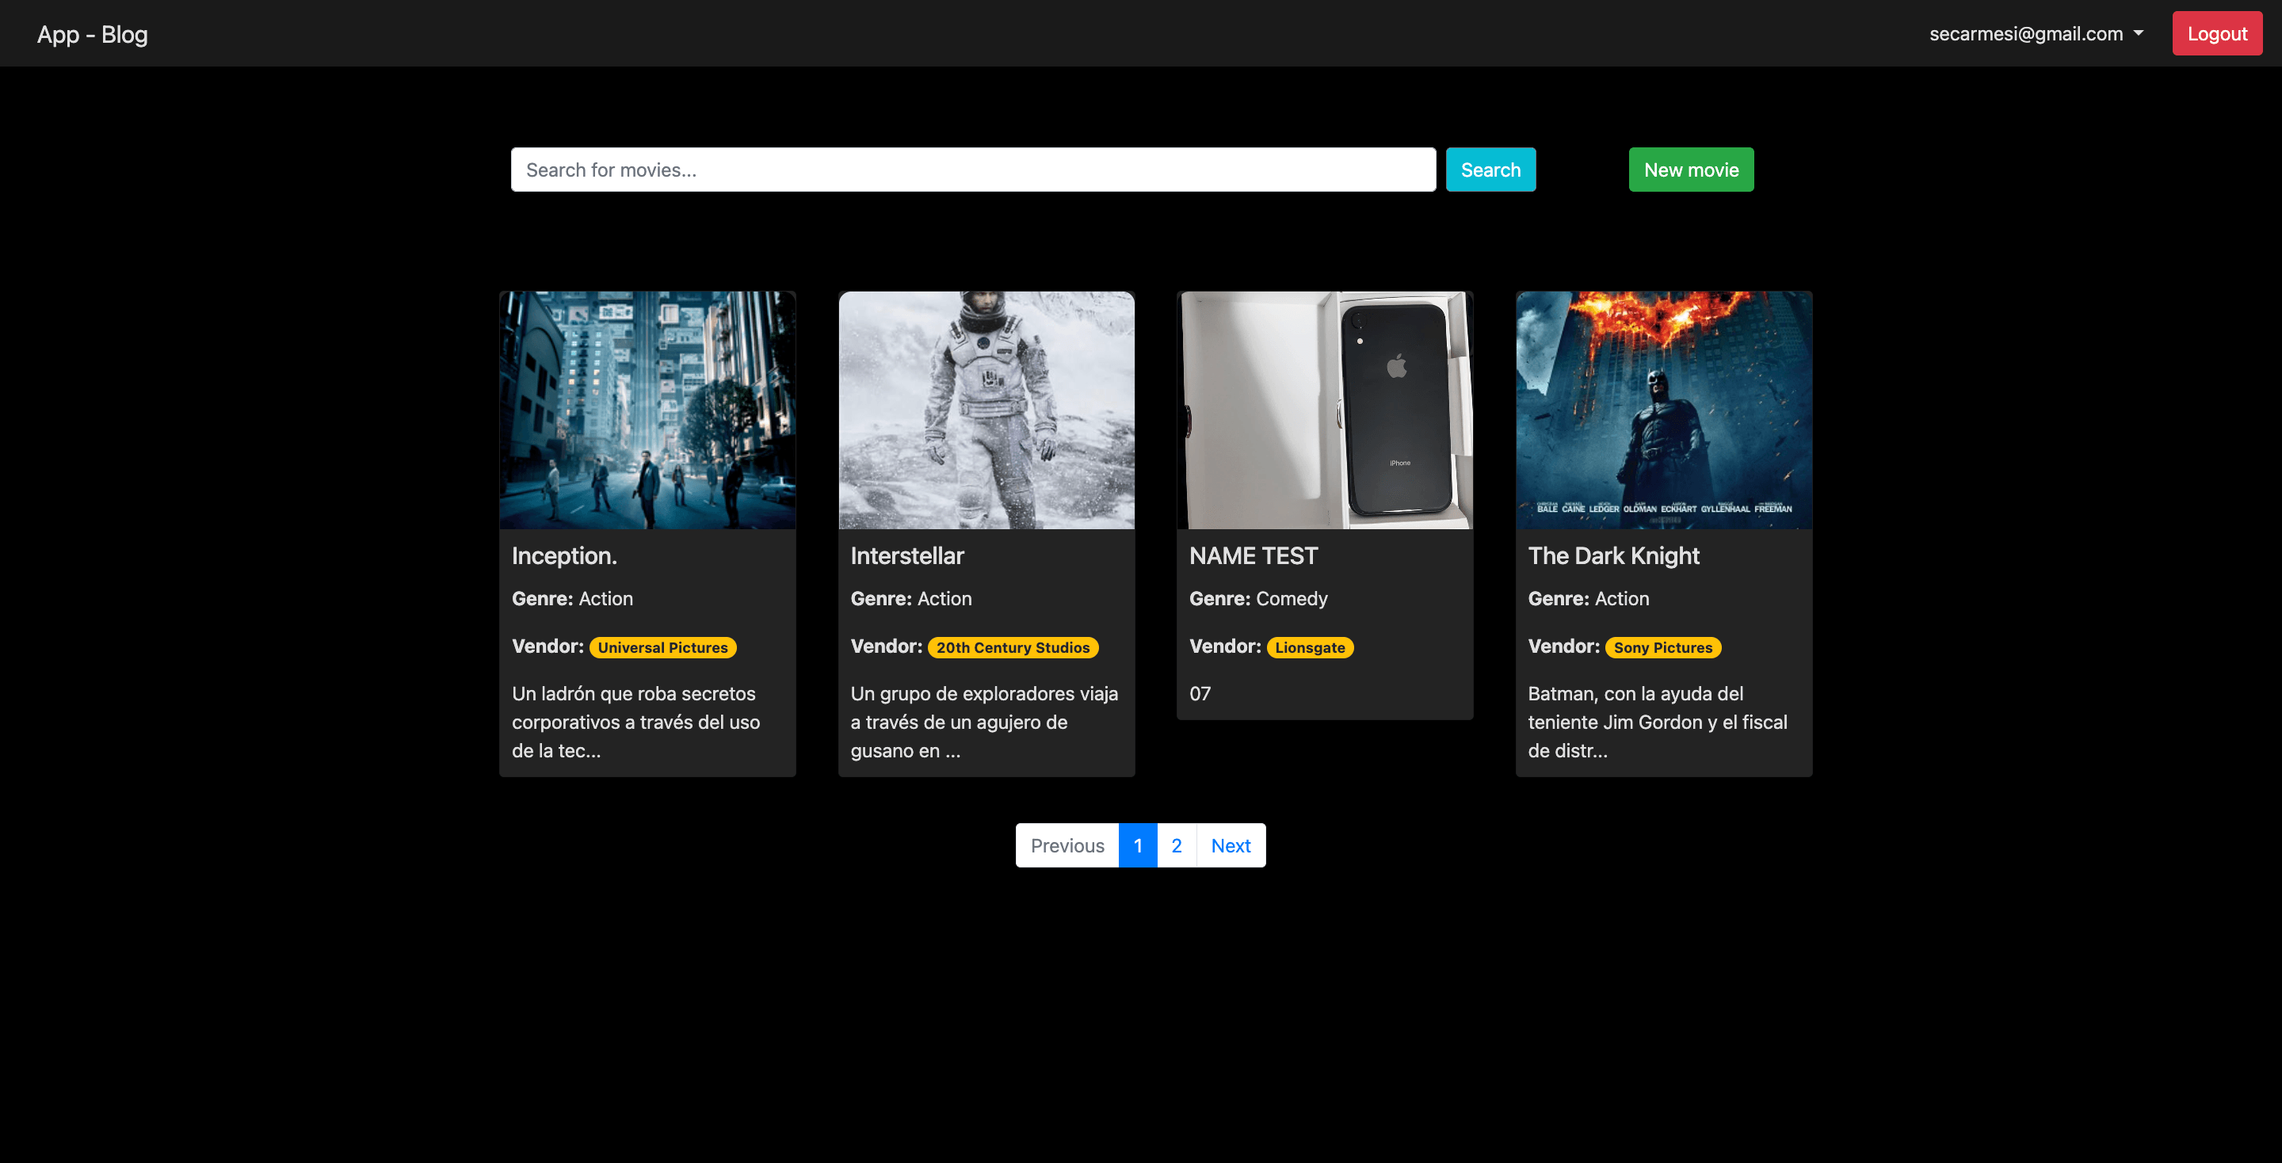Click the Lionsgate vendor badge
2282x1163 pixels.
click(1309, 647)
